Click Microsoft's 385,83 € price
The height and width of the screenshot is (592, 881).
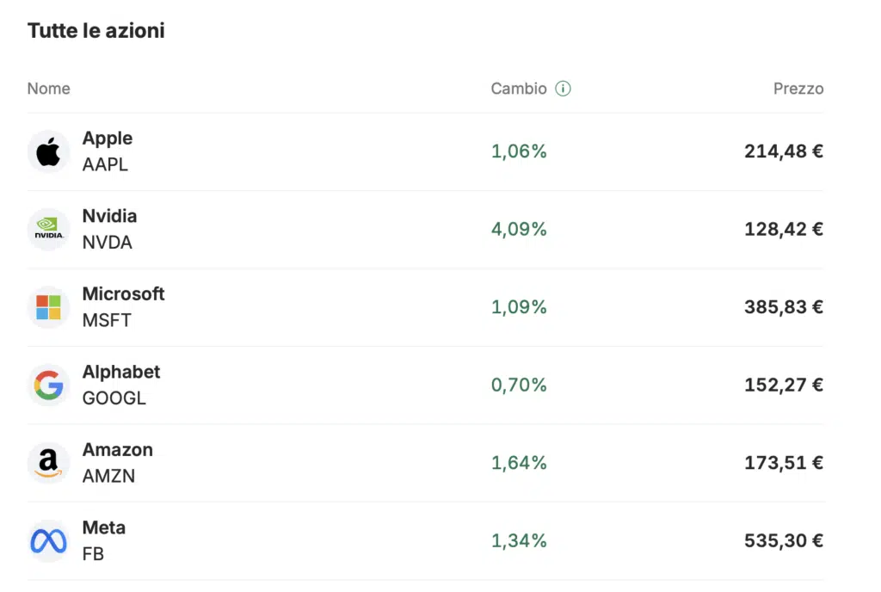pos(784,307)
